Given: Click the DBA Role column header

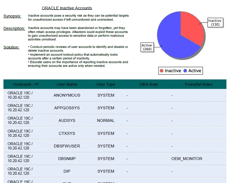Looking at the screenshot, I should (149, 84).
